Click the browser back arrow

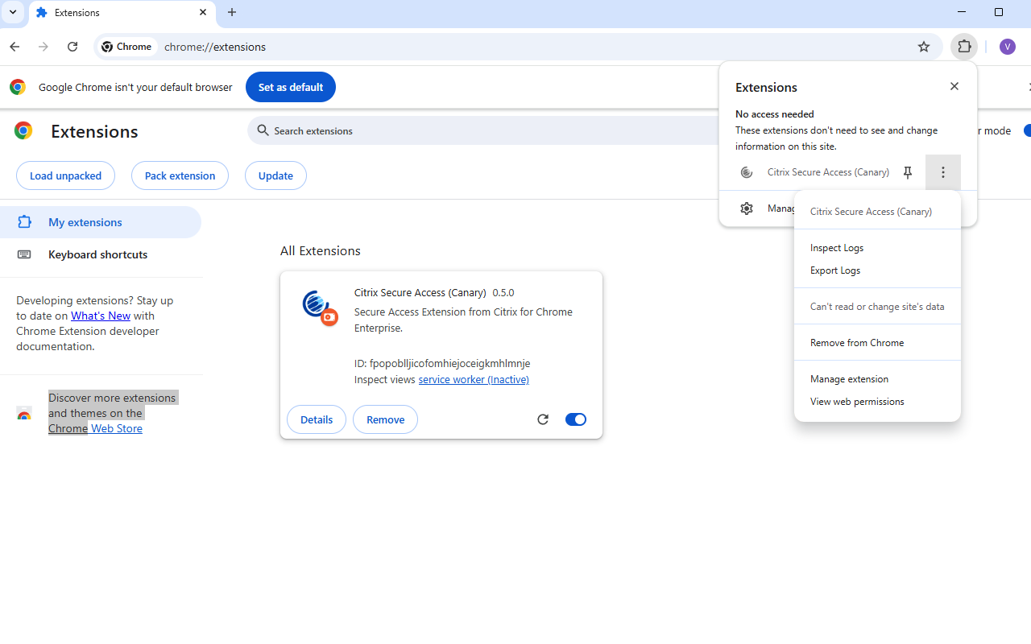14,47
